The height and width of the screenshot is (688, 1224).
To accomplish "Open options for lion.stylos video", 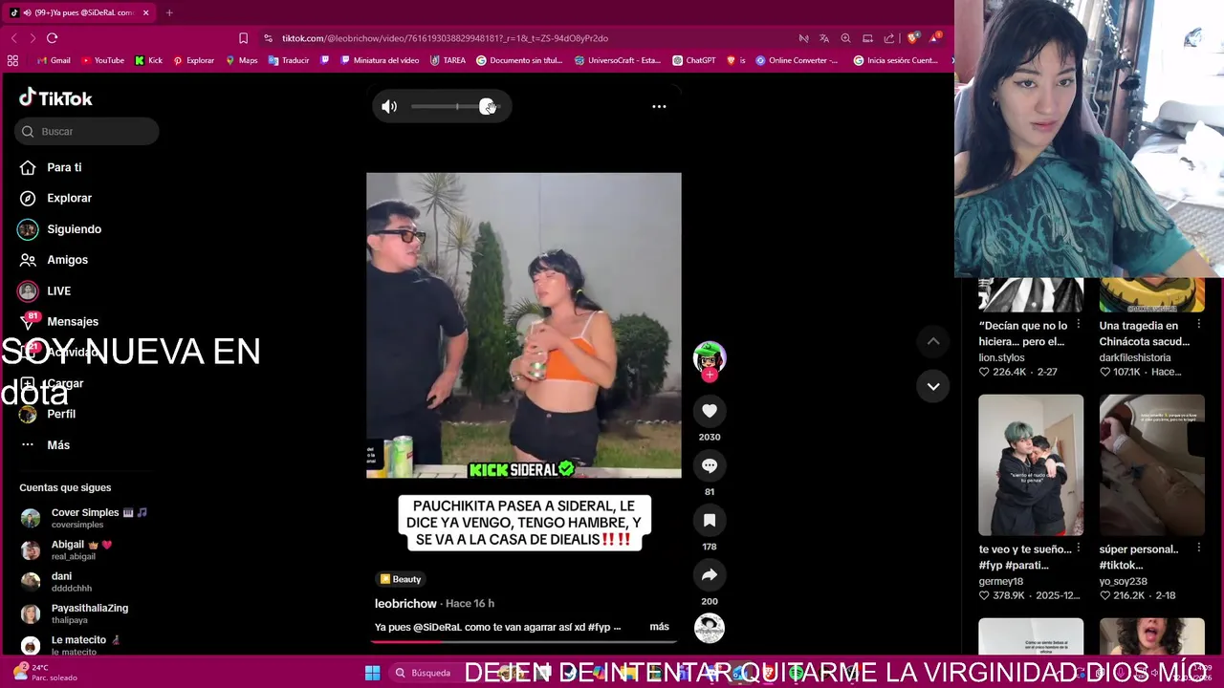I will (x=1078, y=325).
